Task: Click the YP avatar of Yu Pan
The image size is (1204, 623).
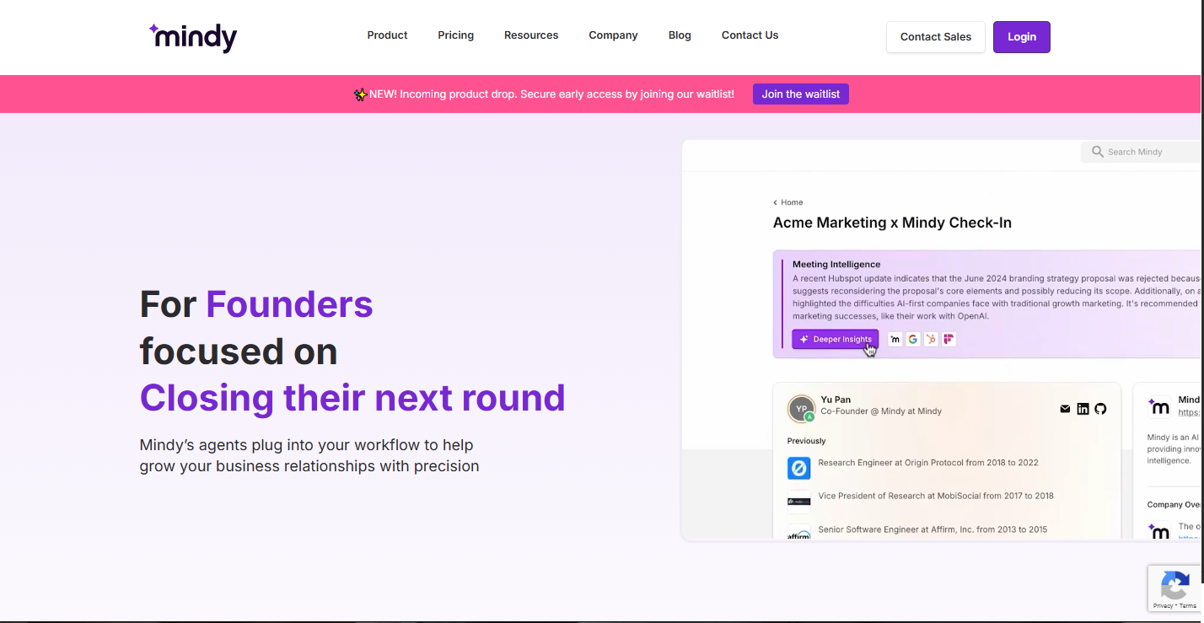Action: pos(801,409)
